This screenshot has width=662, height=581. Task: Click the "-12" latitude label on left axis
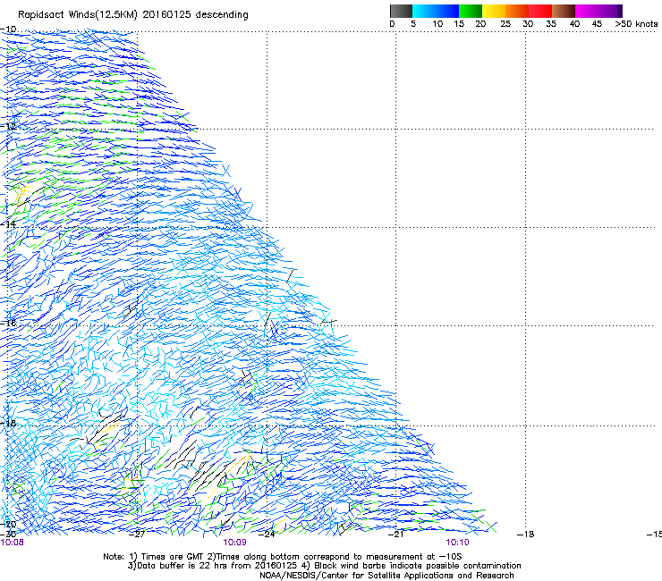8,127
